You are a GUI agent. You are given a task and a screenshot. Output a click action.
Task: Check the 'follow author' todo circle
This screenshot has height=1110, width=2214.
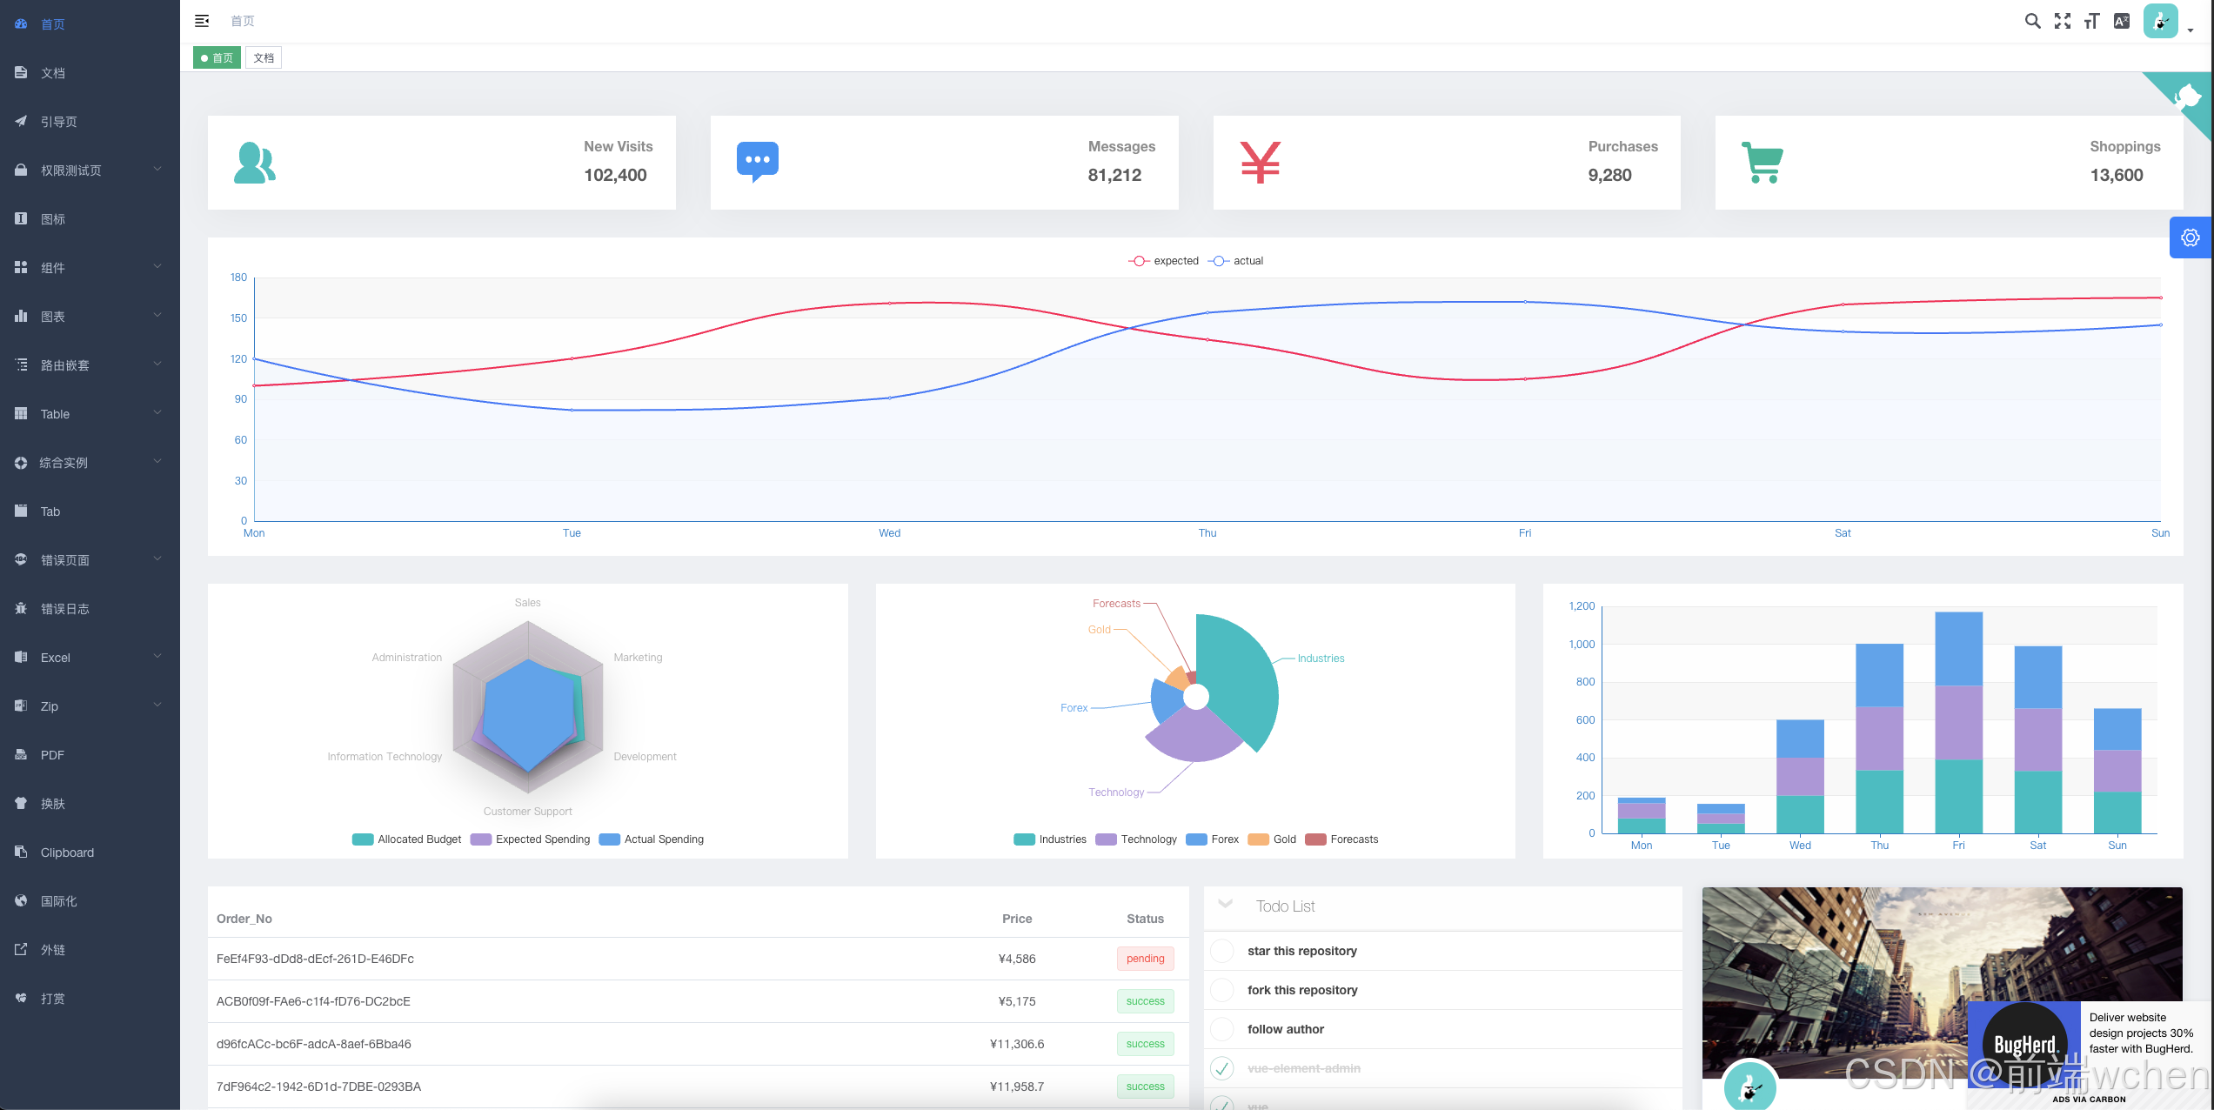click(1222, 1029)
